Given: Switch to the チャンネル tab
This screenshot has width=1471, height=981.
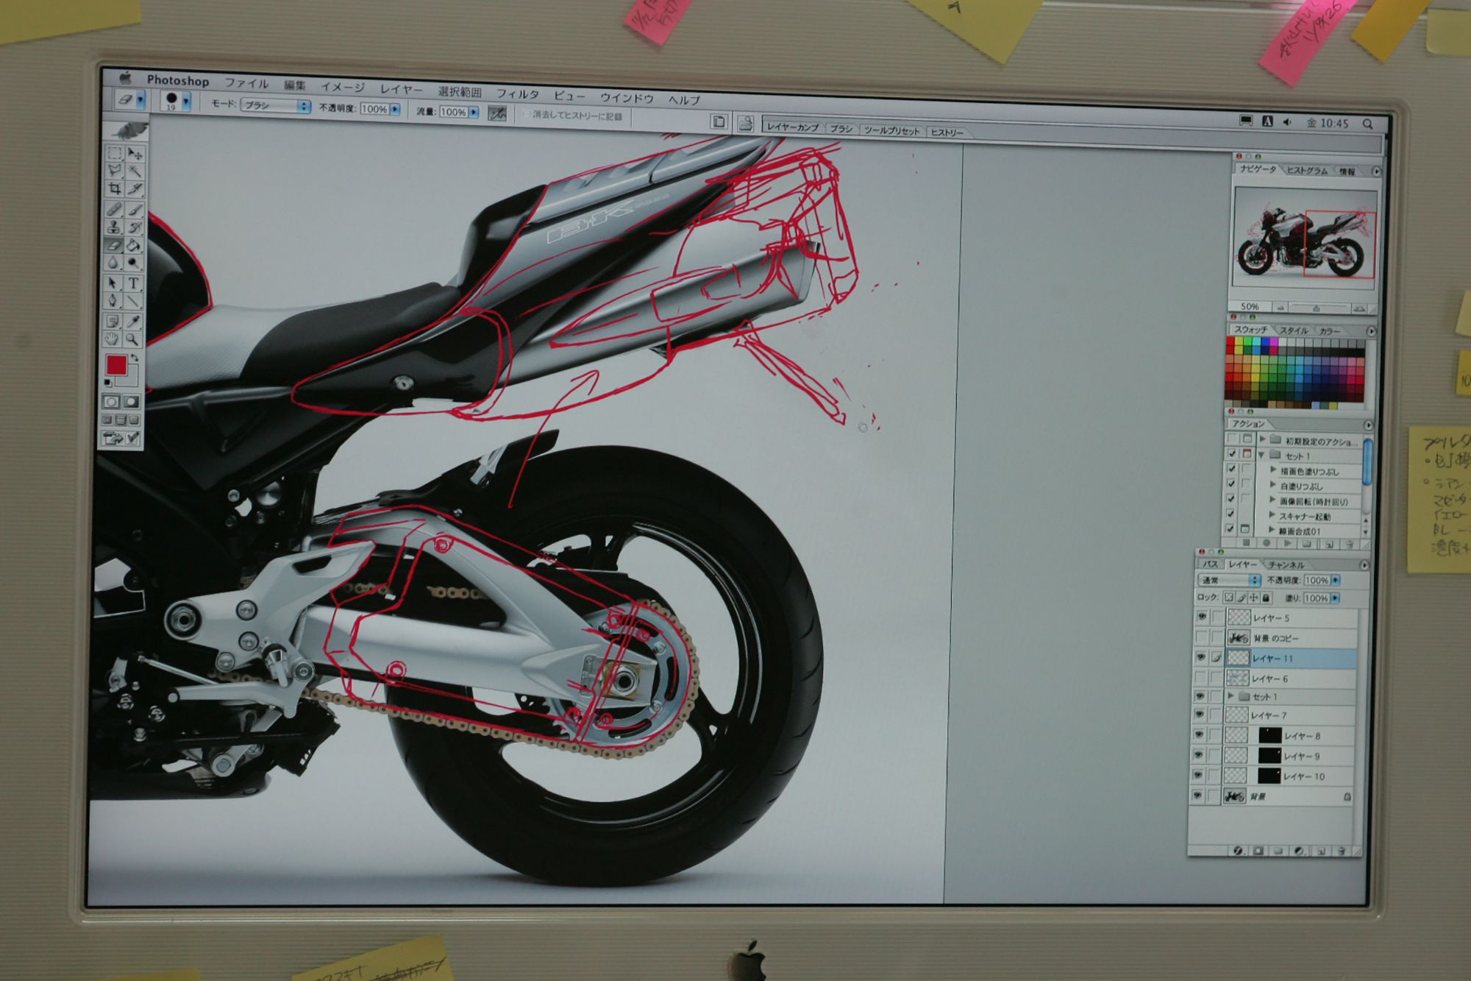Looking at the screenshot, I should point(1286,564).
